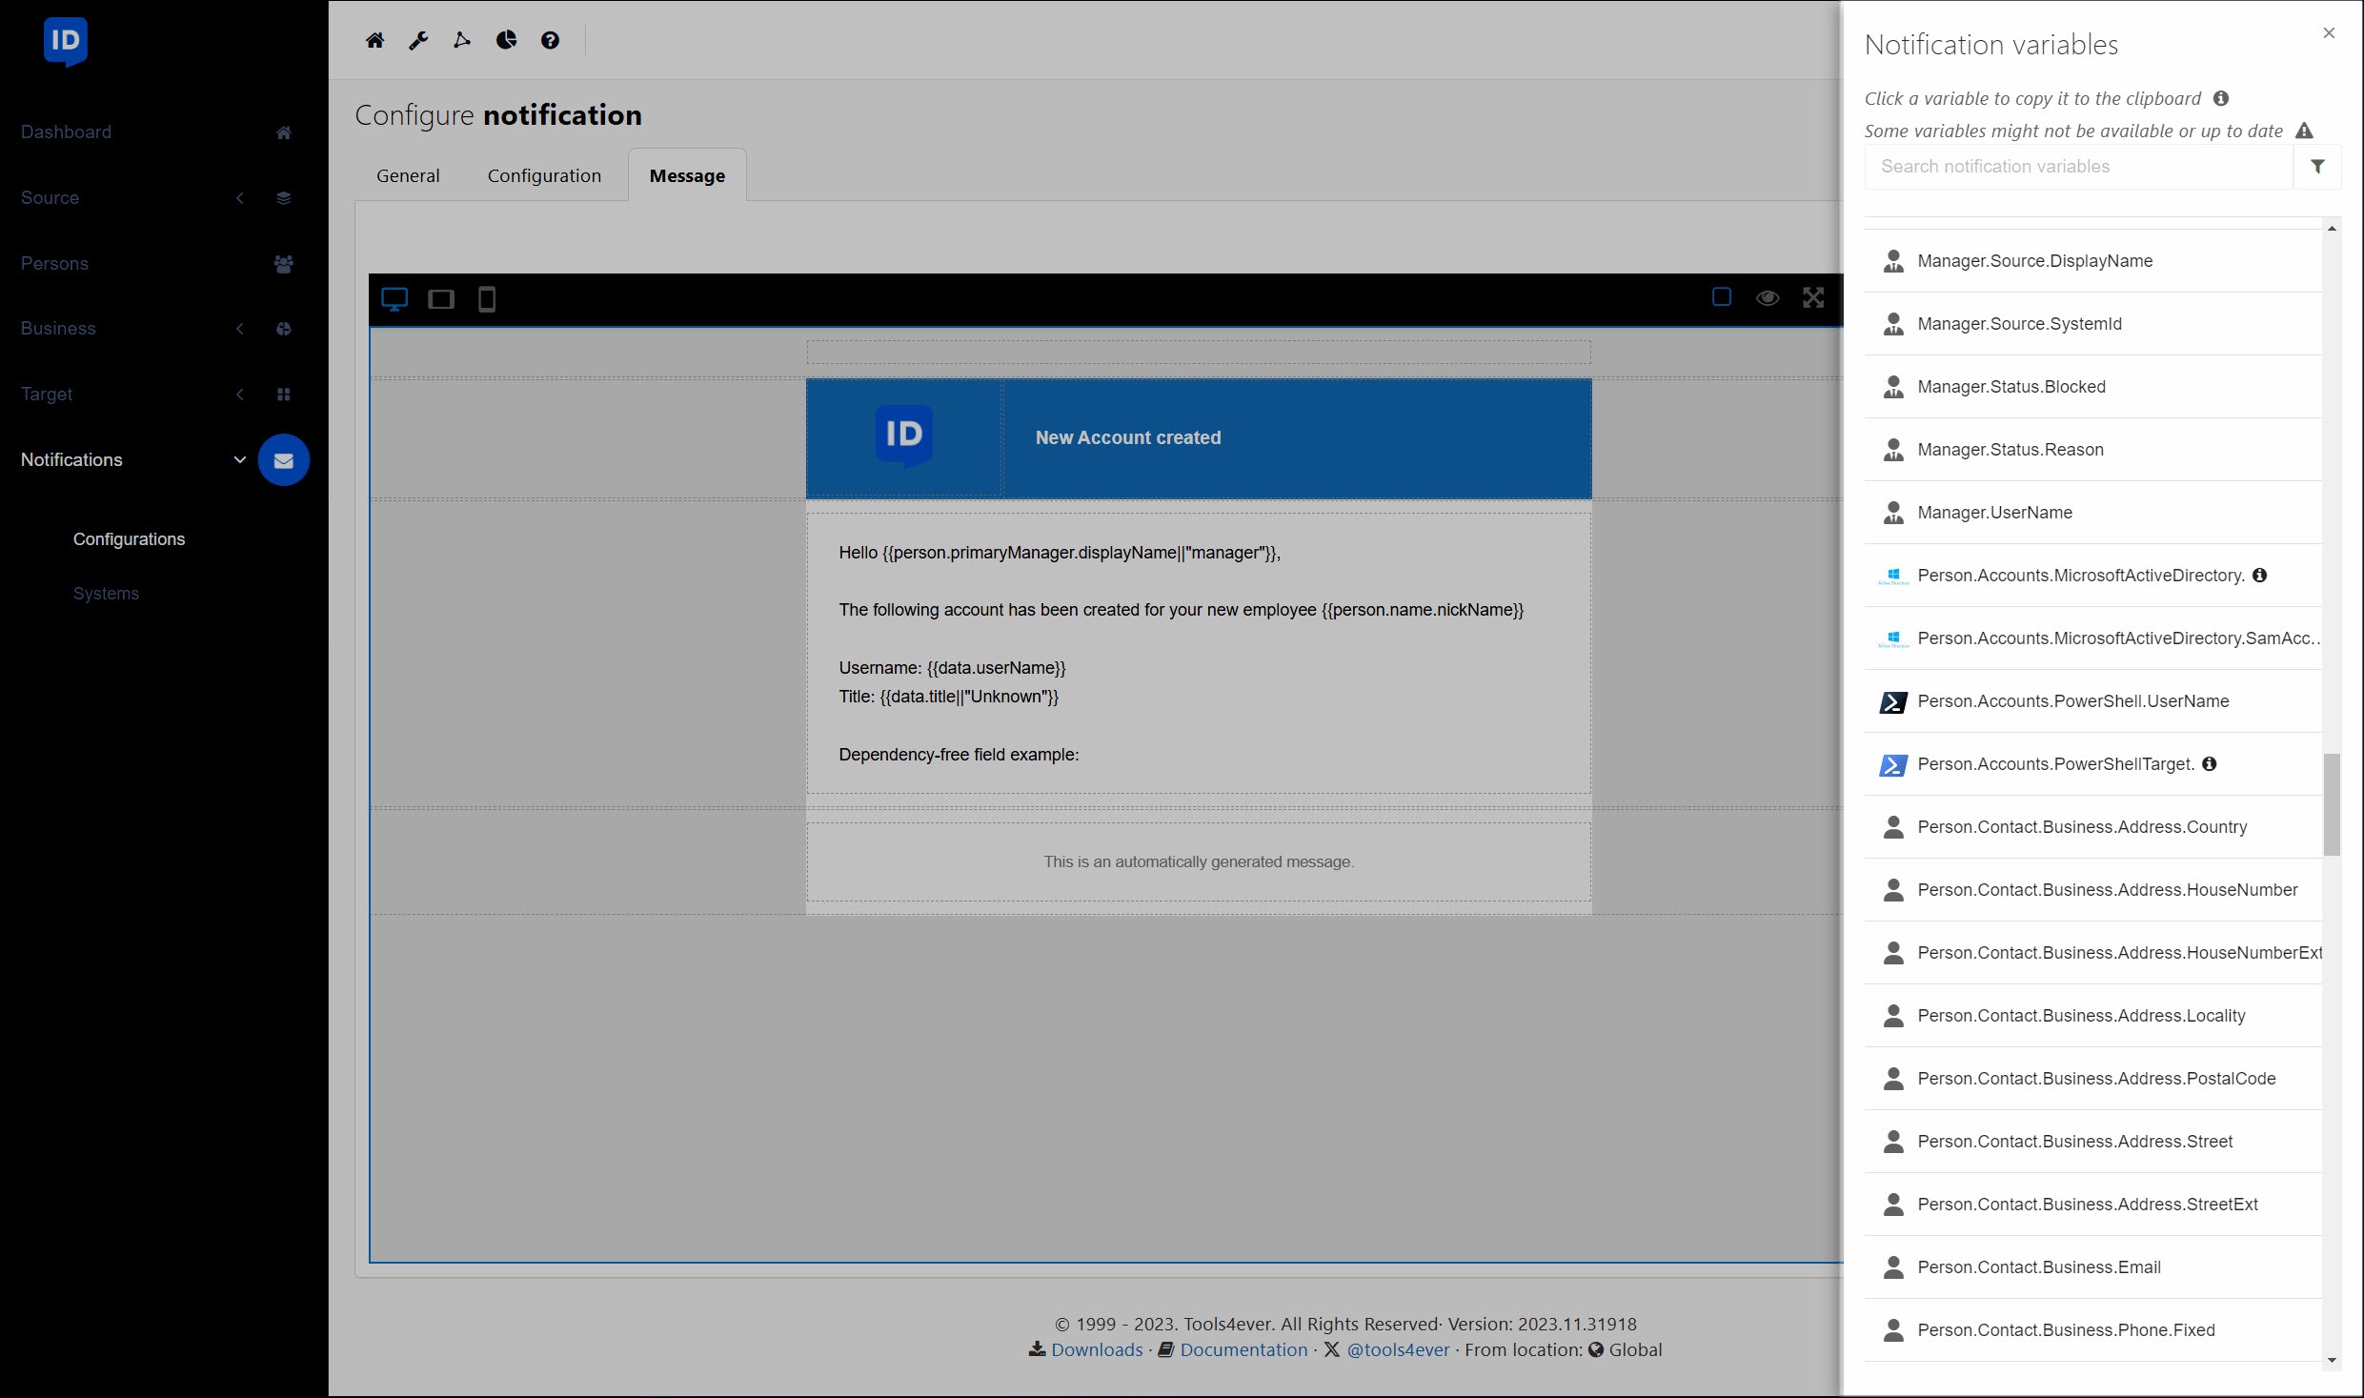
Task: Click the HelloID logo in sidebar
Action: tap(66, 42)
